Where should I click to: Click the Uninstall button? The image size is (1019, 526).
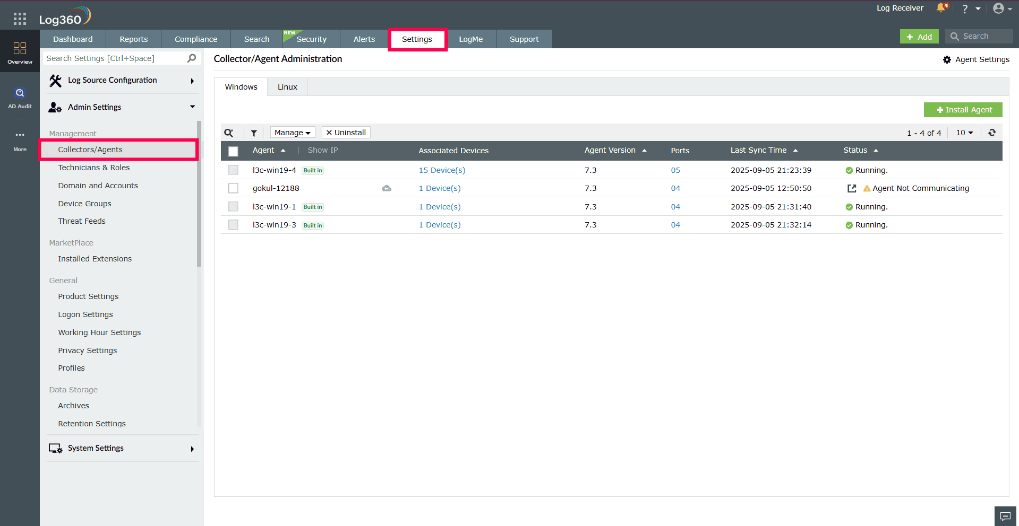(x=346, y=133)
